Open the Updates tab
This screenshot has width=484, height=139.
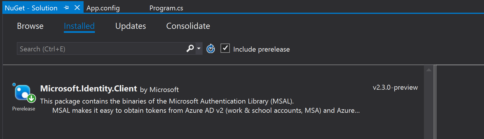(x=131, y=26)
